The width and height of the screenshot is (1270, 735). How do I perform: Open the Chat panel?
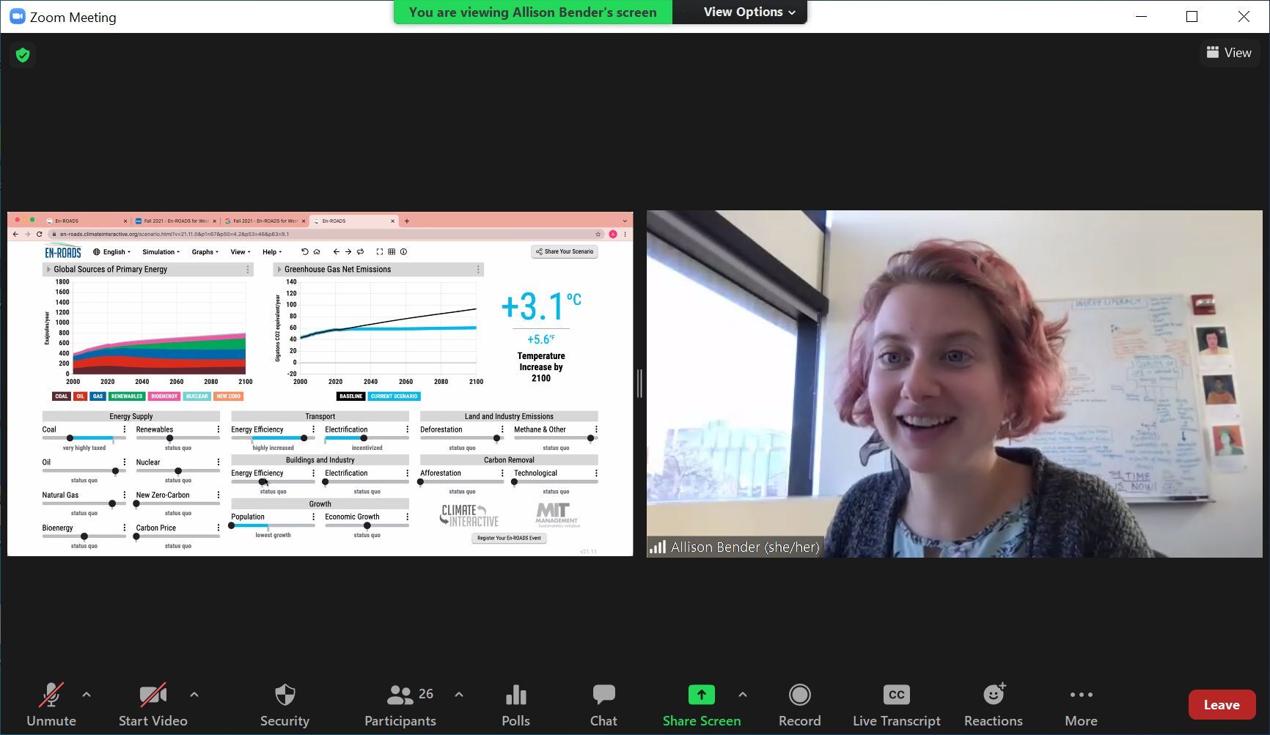603,695
